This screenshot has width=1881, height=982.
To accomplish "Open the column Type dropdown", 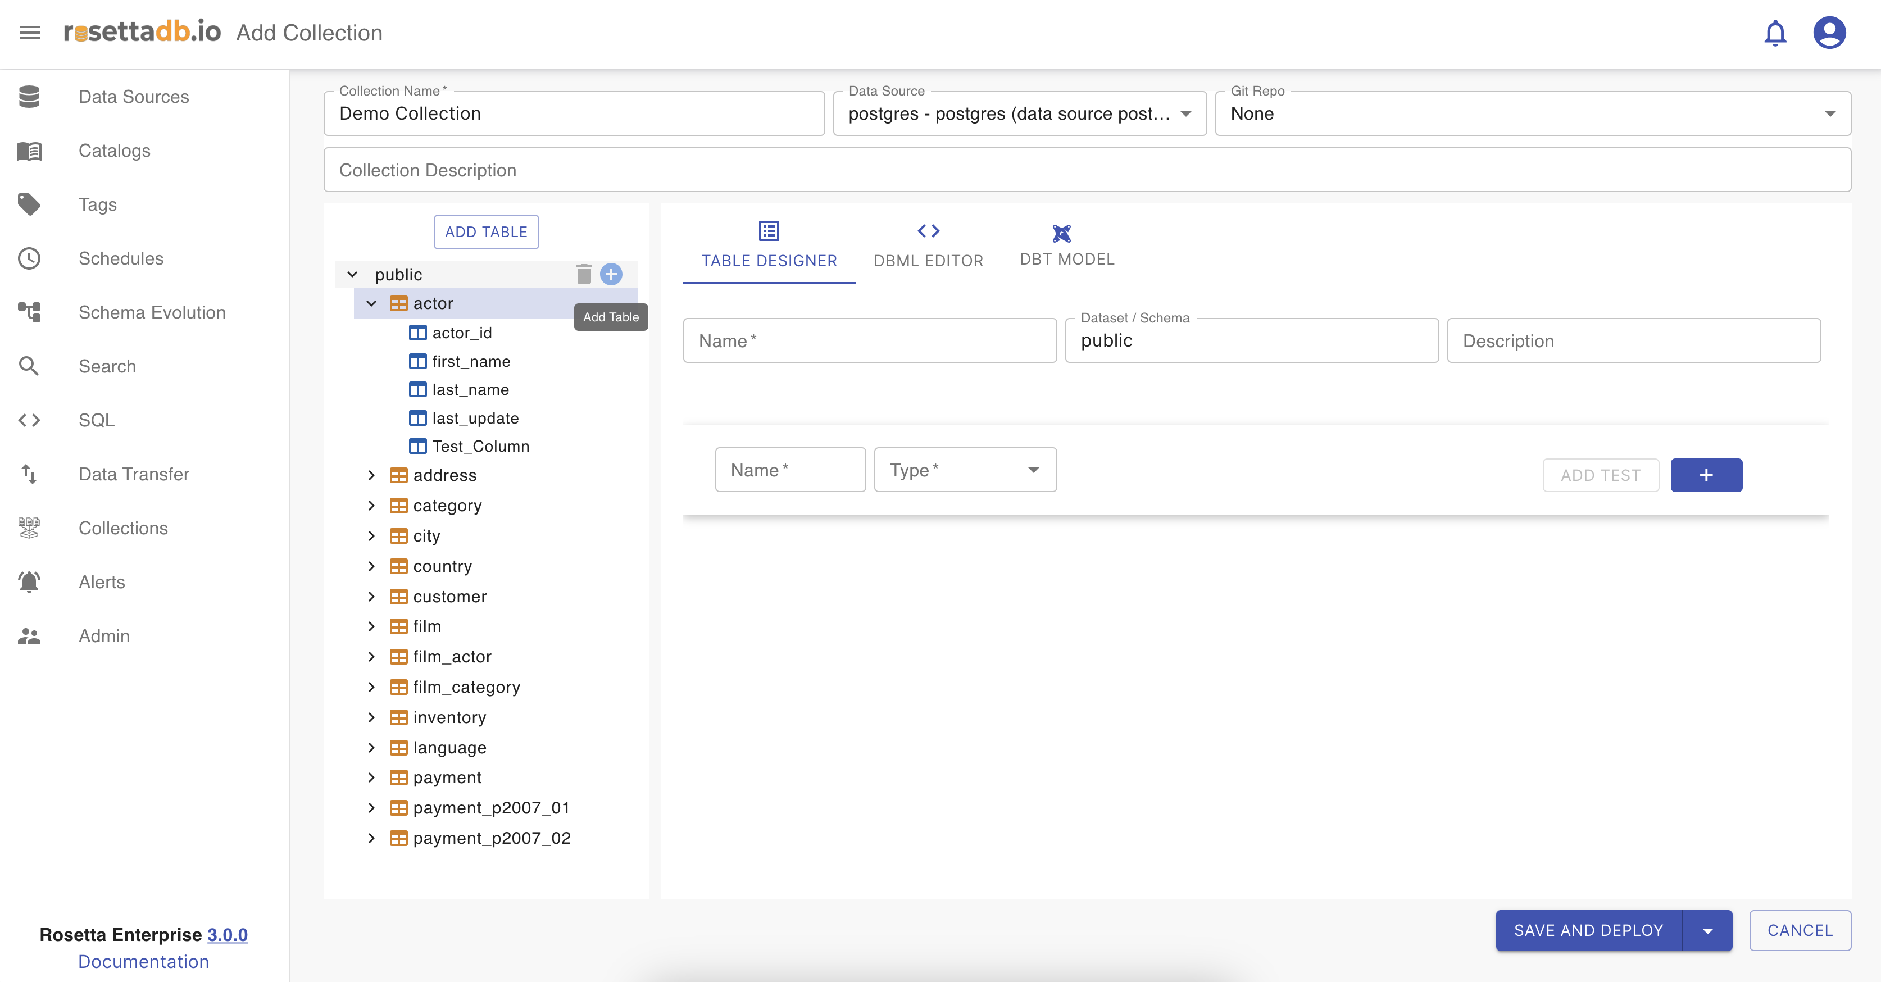I will (965, 470).
